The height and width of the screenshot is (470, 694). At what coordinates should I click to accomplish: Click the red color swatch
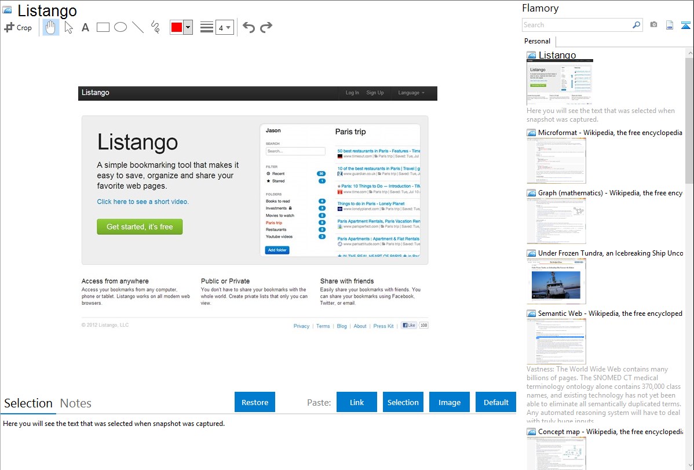point(177,27)
